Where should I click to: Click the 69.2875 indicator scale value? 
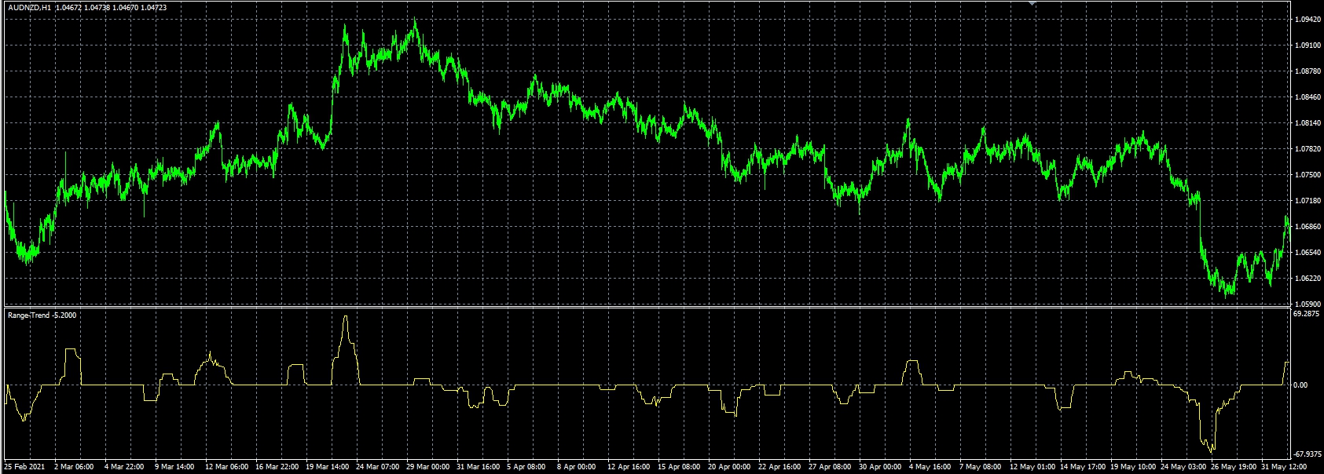click(x=1307, y=313)
